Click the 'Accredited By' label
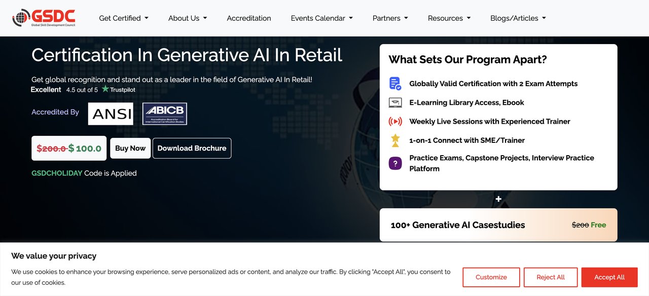Image resolution: width=649 pixels, height=296 pixels. point(55,112)
